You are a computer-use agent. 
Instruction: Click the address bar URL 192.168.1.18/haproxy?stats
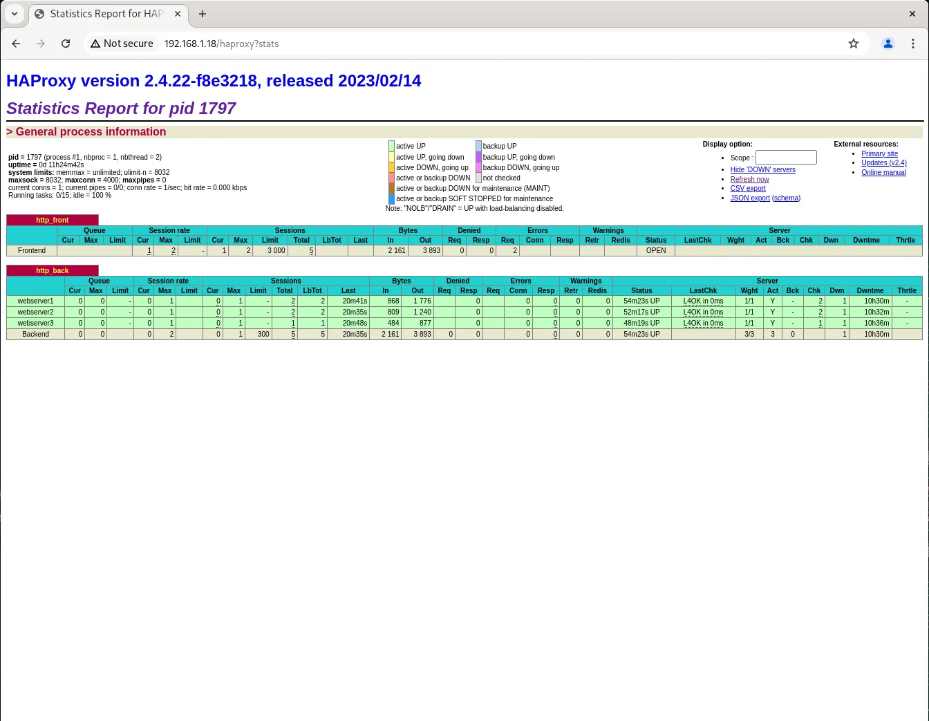221,44
